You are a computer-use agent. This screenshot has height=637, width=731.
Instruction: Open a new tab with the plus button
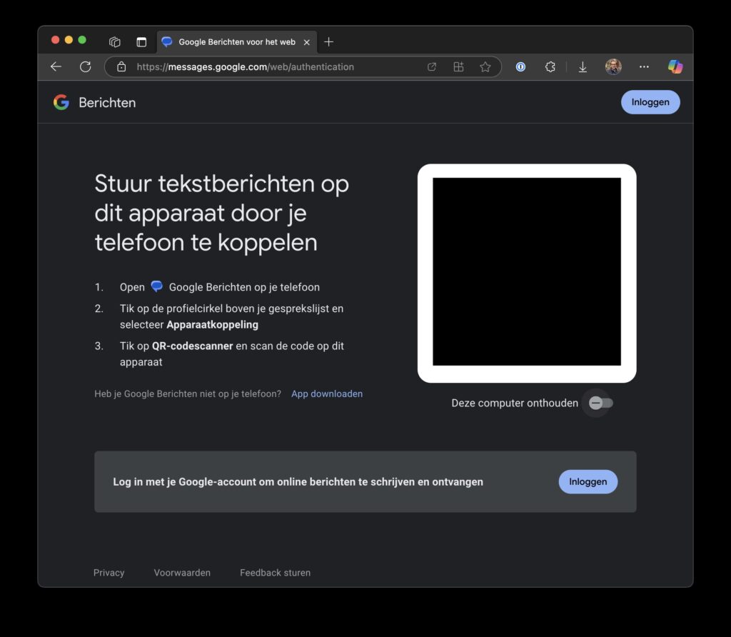point(328,42)
